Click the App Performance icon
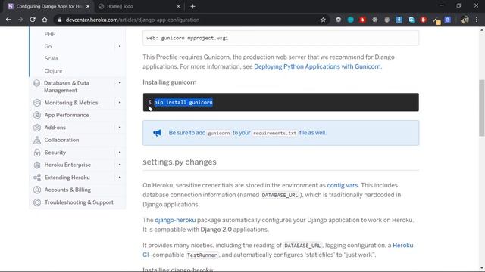485x272 pixels. pos(37,115)
